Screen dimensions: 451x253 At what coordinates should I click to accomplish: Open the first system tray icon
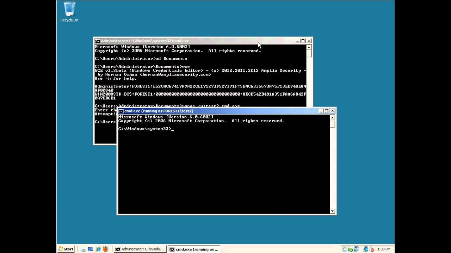click(344, 249)
